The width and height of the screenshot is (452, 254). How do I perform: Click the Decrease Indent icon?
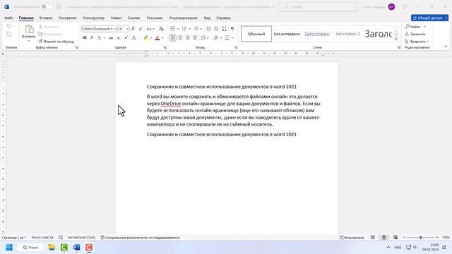pyautogui.click(x=208, y=29)
